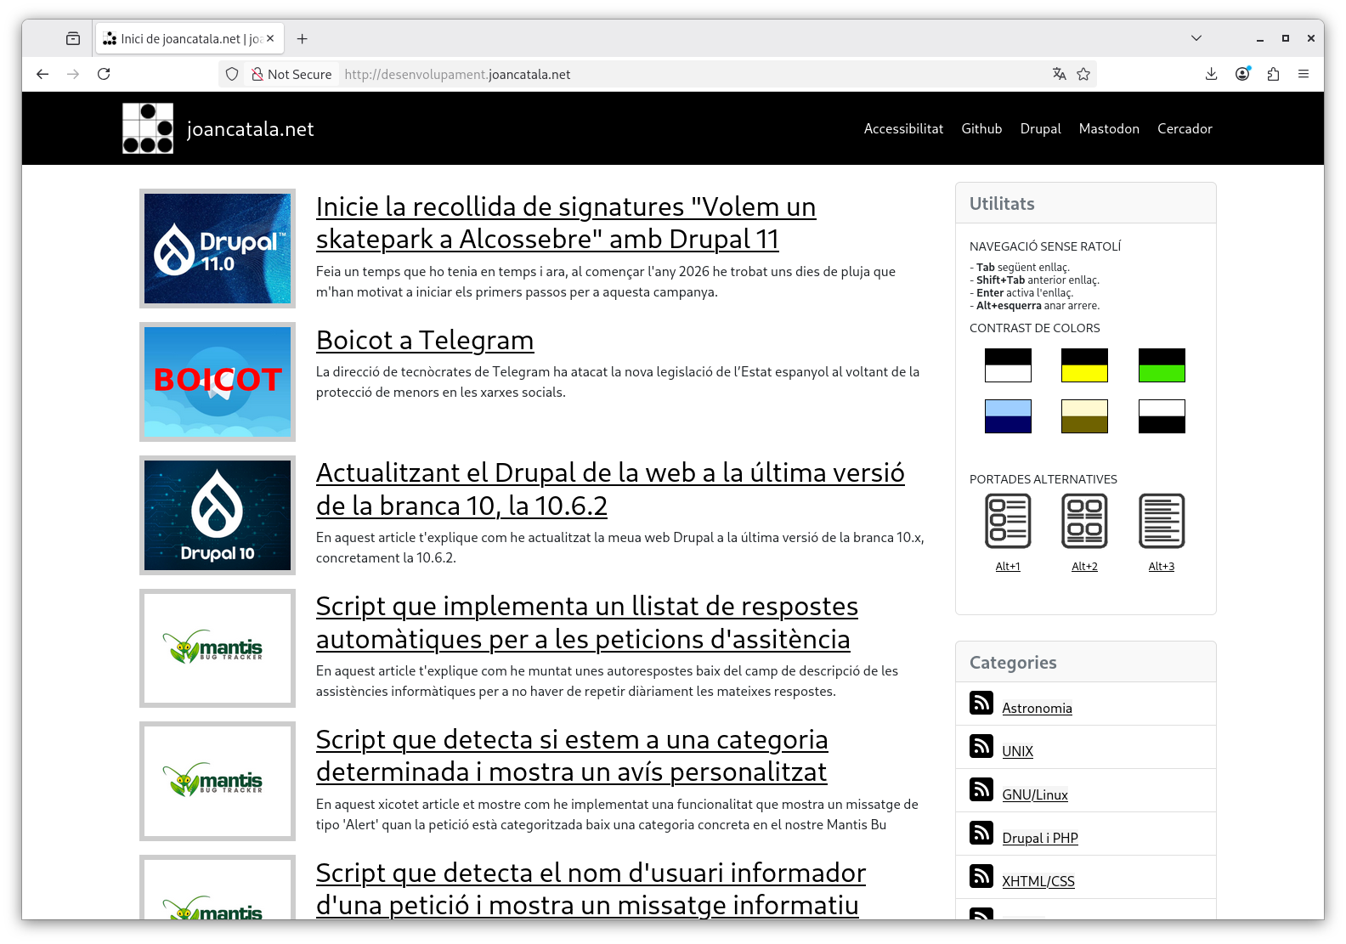Open a new tab with the plus button
The height and width of the screenshot is (944, 1346).
click(303, 38)
